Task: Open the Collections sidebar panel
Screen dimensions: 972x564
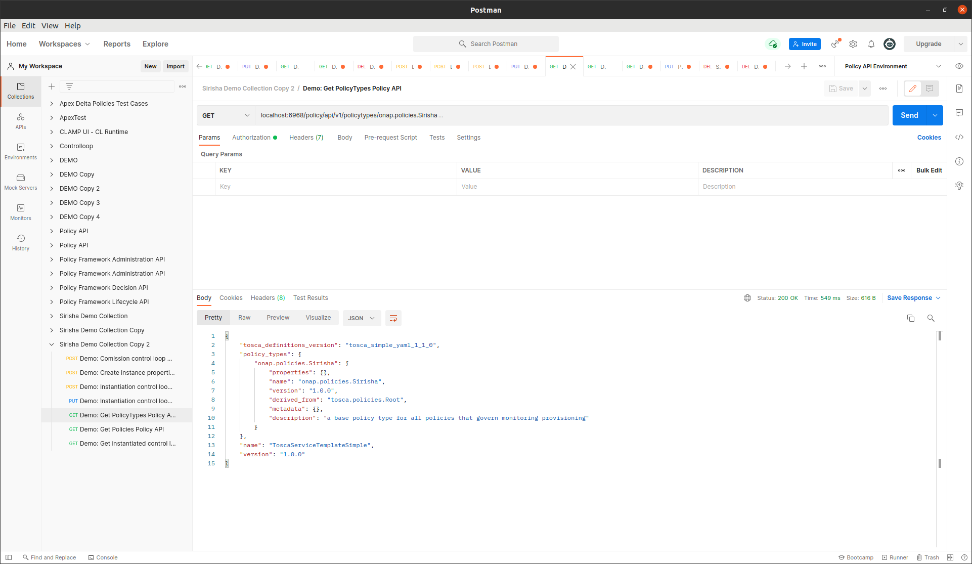Action: [21, 91]
